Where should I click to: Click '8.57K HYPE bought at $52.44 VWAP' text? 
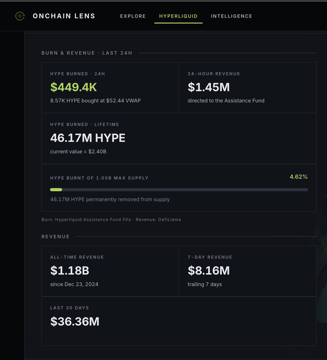(96, 101)
